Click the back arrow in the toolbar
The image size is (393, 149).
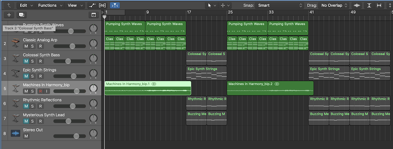(x=9, y=5)
